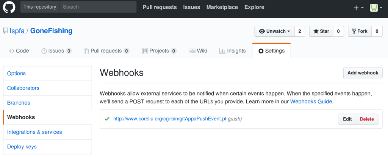Open the Pull requests repository tab
This screenshot has height=157, width=388.
pos(107,51)
